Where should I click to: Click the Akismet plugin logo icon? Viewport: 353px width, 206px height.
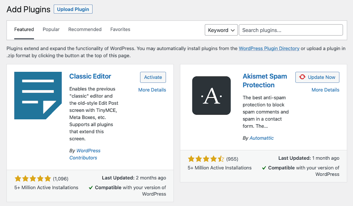211,95
